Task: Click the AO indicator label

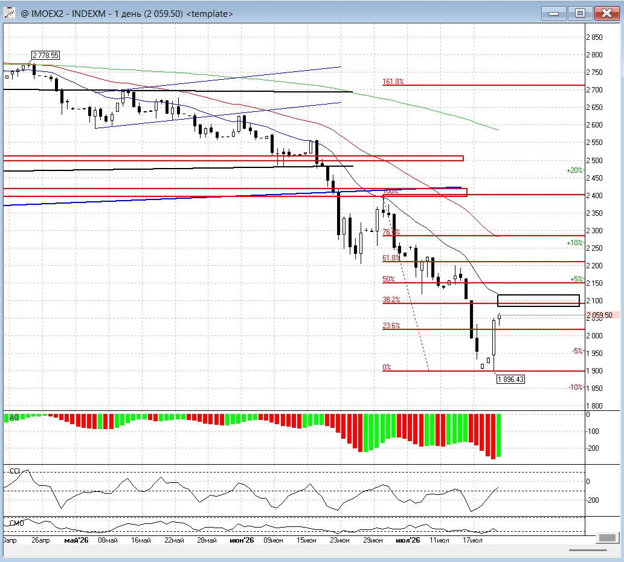Action: [14, 418]
